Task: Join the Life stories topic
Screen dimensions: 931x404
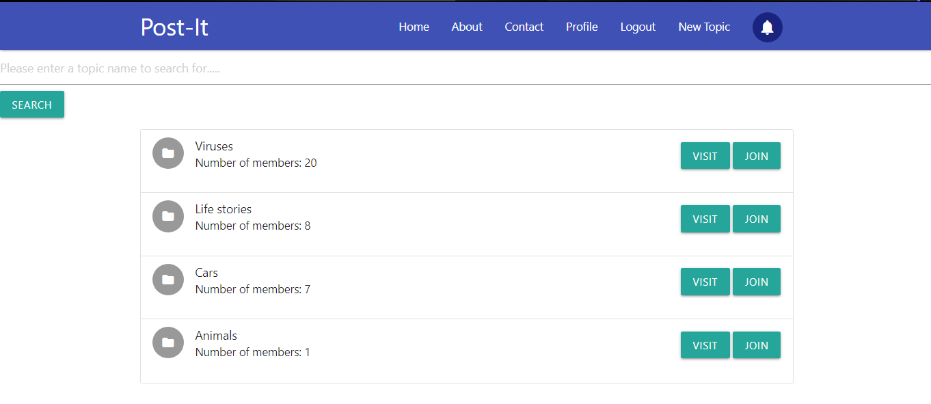Action: tap(757, 219)
